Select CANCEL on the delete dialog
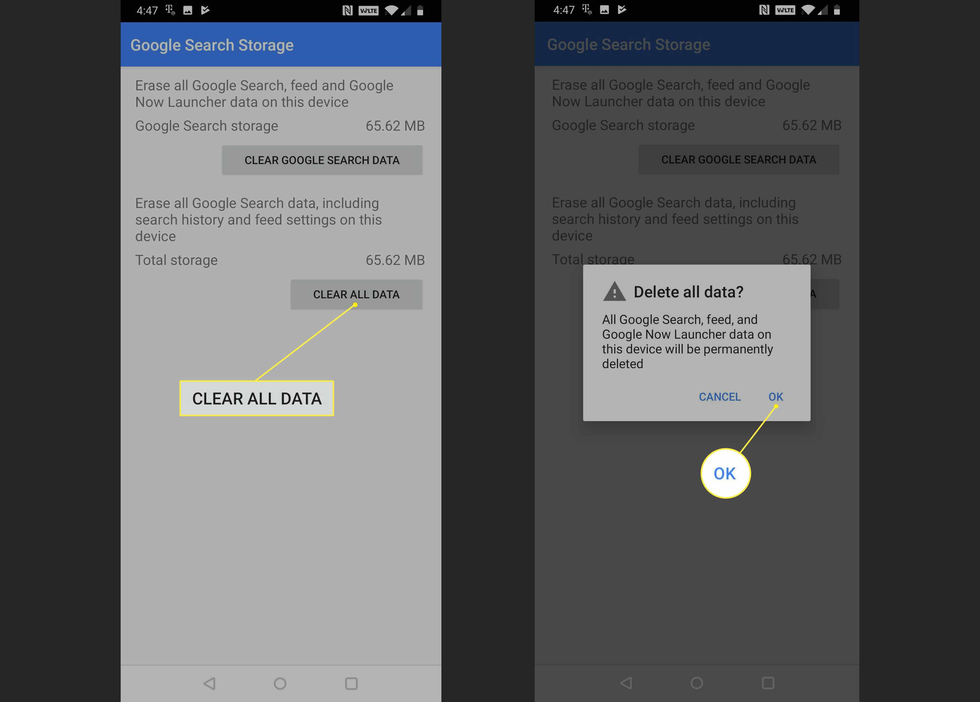The height and width of the screenshot is (702, 980). coord(720,396)
